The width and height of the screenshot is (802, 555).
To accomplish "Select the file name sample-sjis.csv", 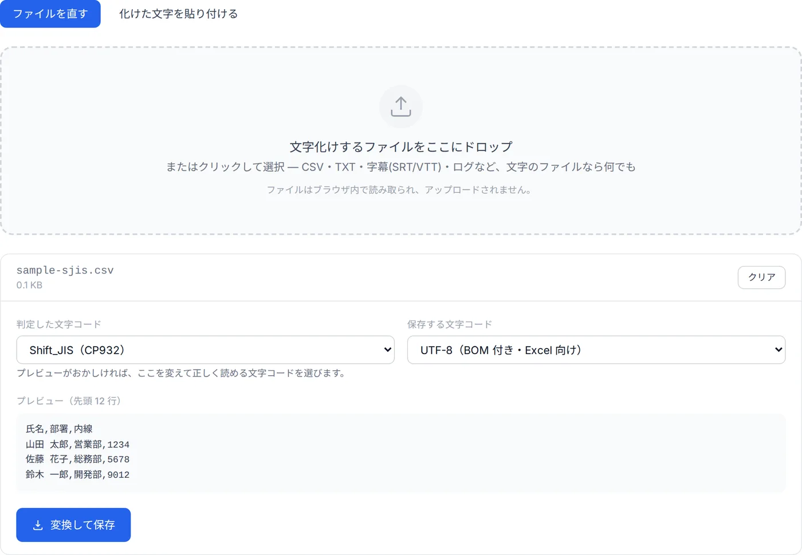I will [65, 270].
